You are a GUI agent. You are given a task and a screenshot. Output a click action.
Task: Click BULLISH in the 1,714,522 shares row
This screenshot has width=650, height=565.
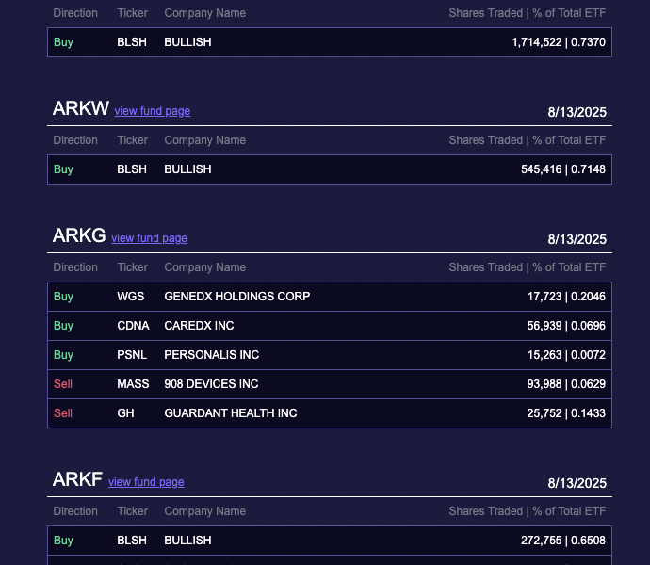[x=187, y=42]
